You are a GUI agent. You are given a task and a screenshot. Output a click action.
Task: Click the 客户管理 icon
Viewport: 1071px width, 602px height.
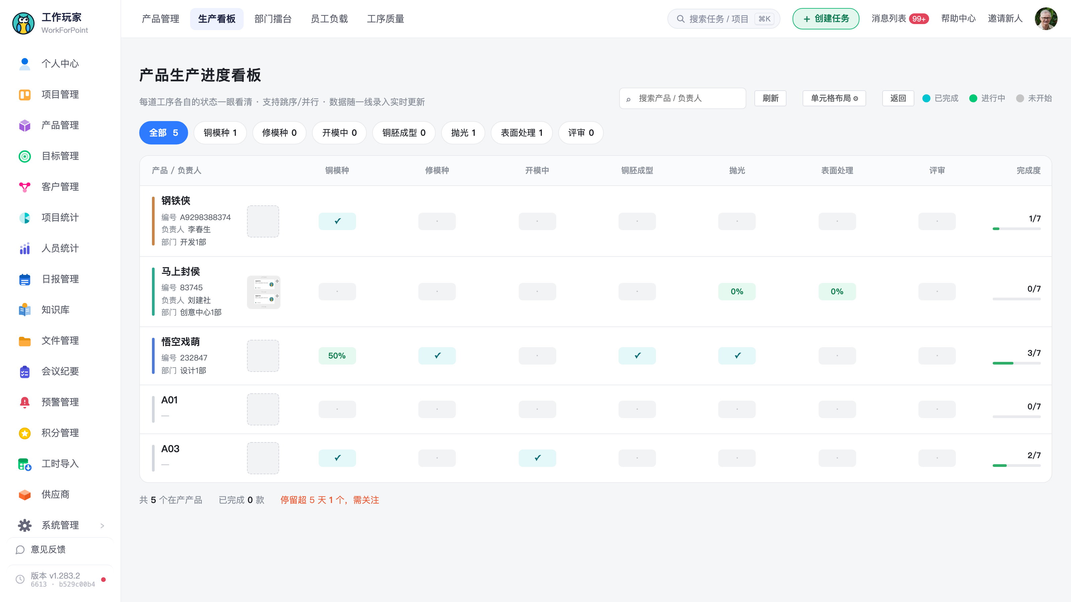pos(24,187)
